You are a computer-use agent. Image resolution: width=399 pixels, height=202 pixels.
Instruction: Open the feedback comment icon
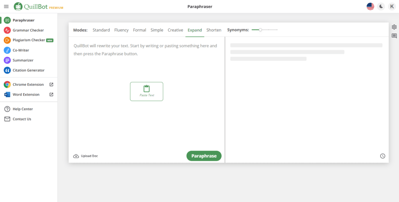394,36
